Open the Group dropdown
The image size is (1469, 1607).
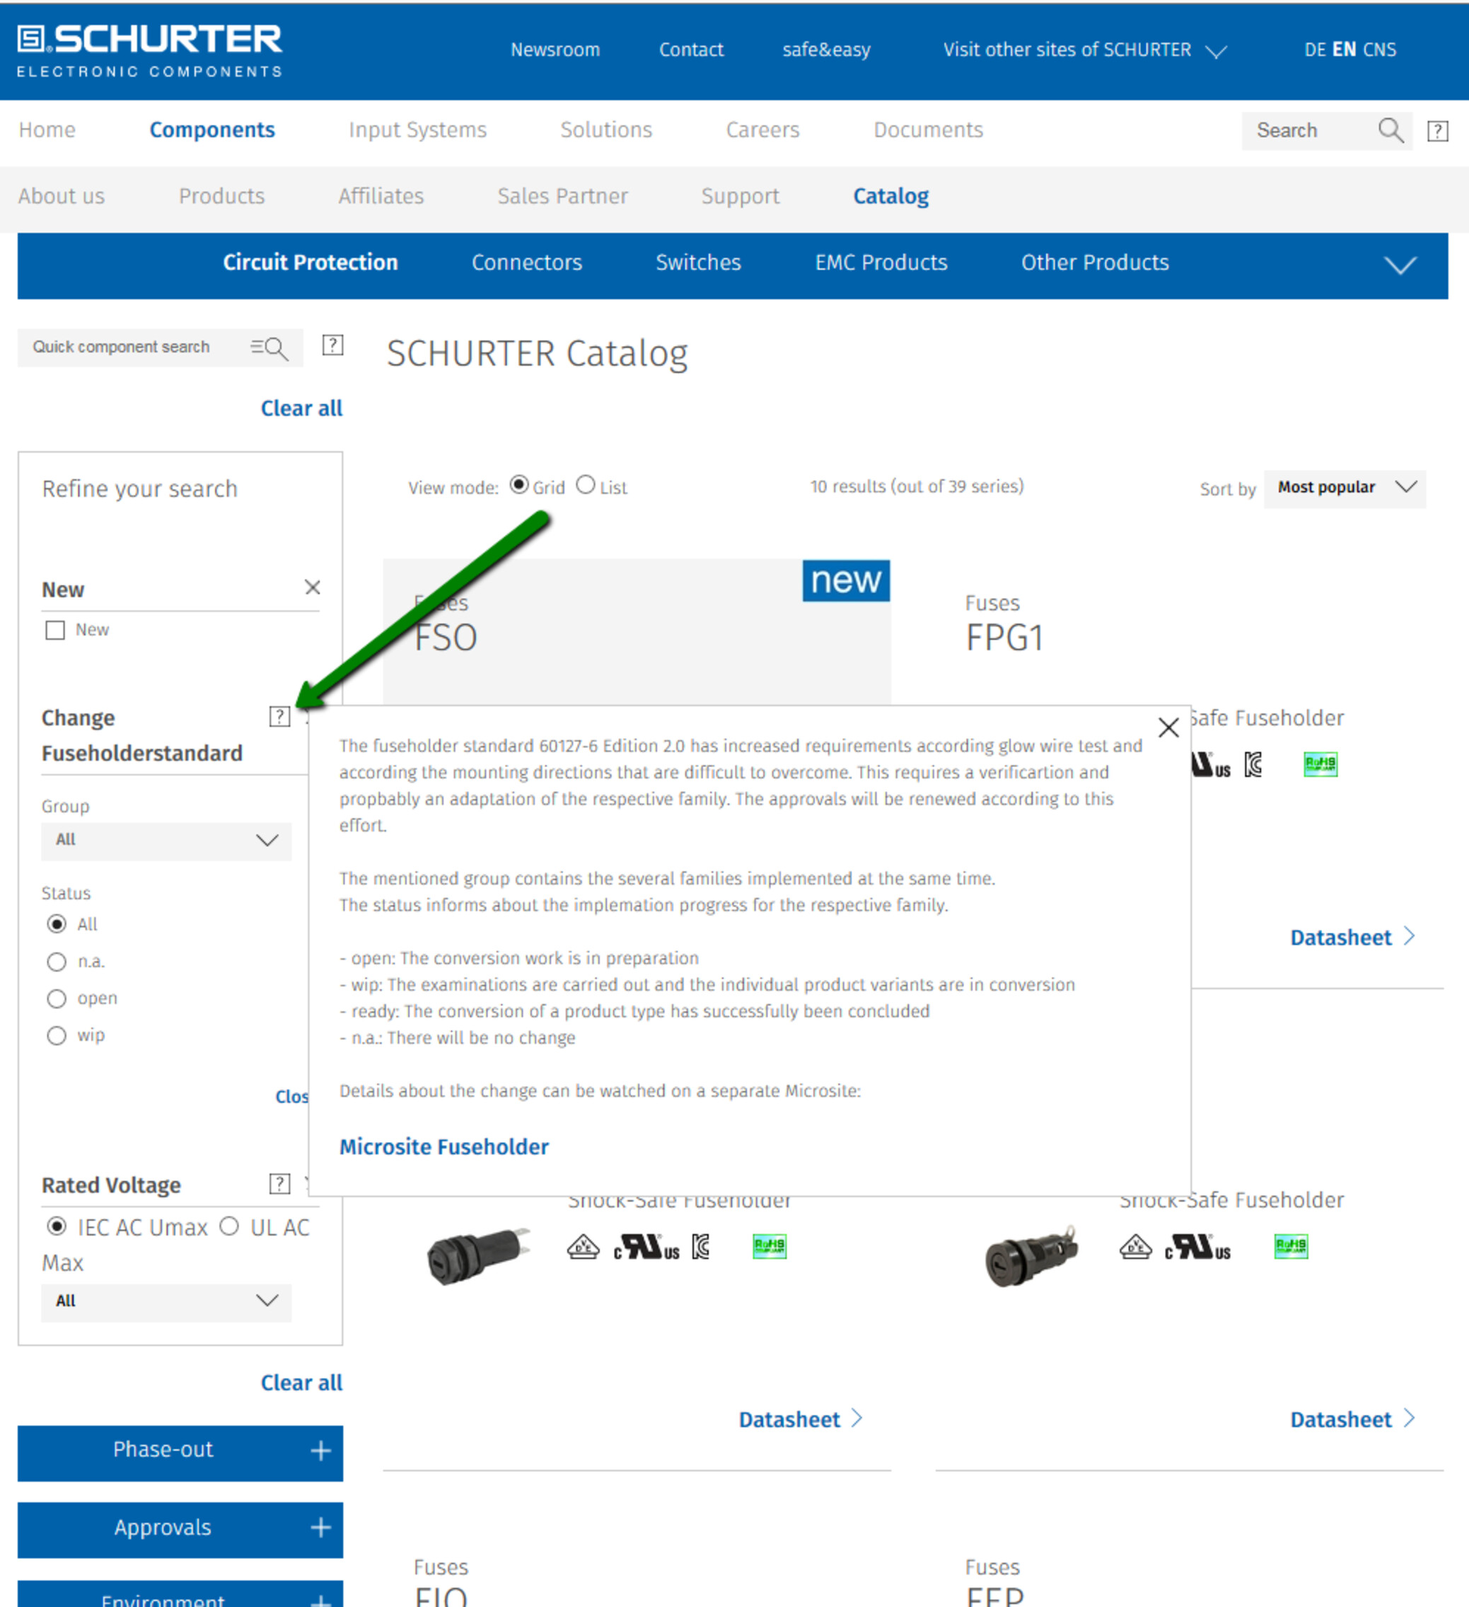point(166,841)
